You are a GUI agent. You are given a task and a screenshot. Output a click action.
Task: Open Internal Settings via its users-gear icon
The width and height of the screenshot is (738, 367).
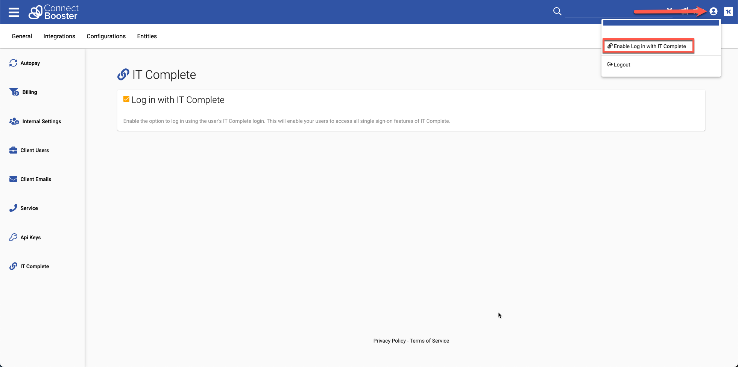[14, 121]
